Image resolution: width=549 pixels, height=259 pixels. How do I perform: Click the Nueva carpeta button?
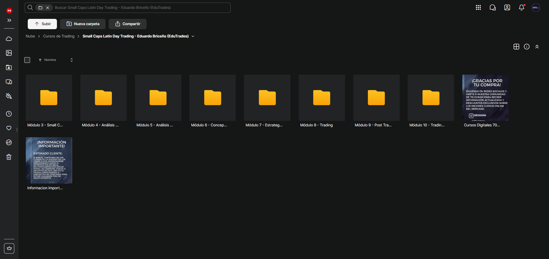pyautogui.click(x=83, y=24)
